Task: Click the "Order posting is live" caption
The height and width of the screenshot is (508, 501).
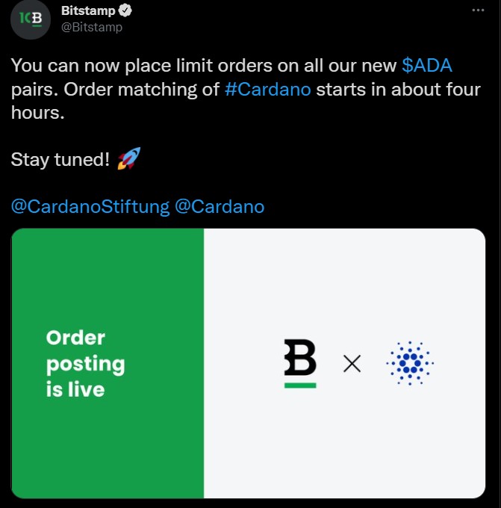Action: click(x=84, y=364)
